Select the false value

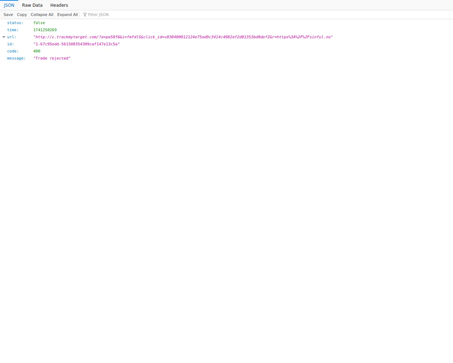point(39,23)
